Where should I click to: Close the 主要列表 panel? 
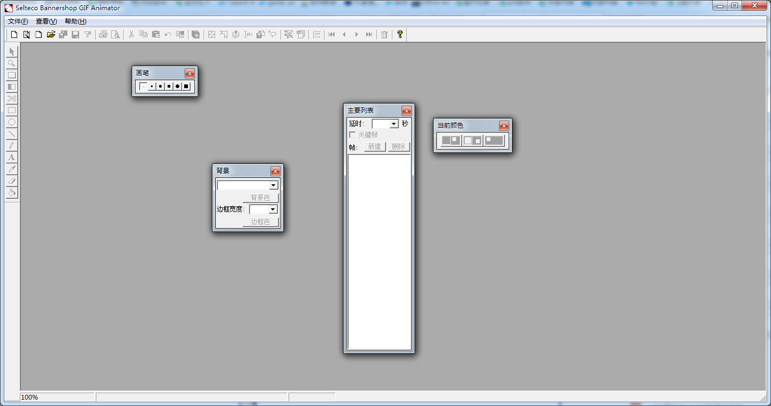(407, 111)
